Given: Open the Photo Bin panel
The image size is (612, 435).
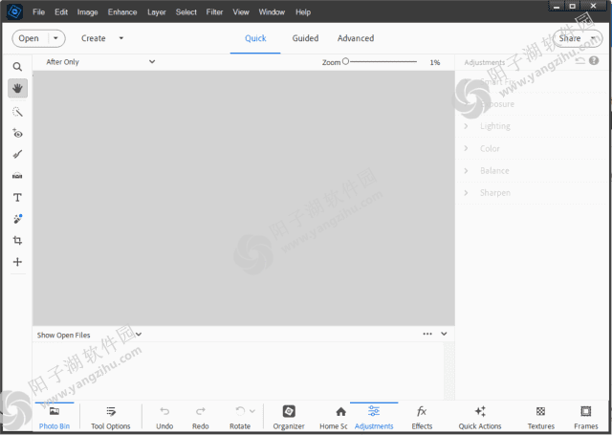Looking at the screenshot, I should coord(55,418).
